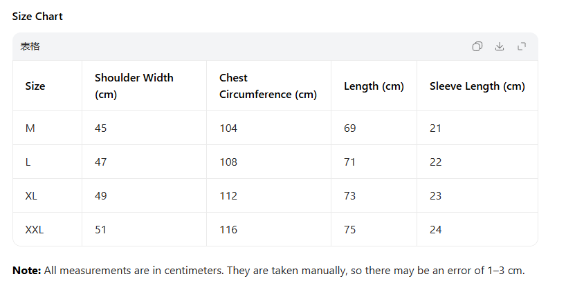
Task: Click the Size Chart heading
Action: point(37,16)
